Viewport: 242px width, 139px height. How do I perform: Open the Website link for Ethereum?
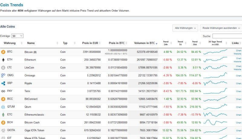point(237,62)
